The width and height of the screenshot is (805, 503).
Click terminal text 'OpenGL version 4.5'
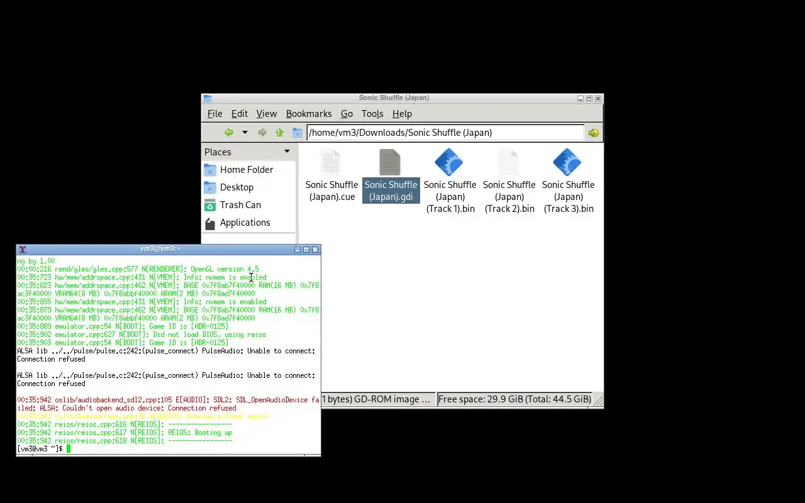click(225, 269)
